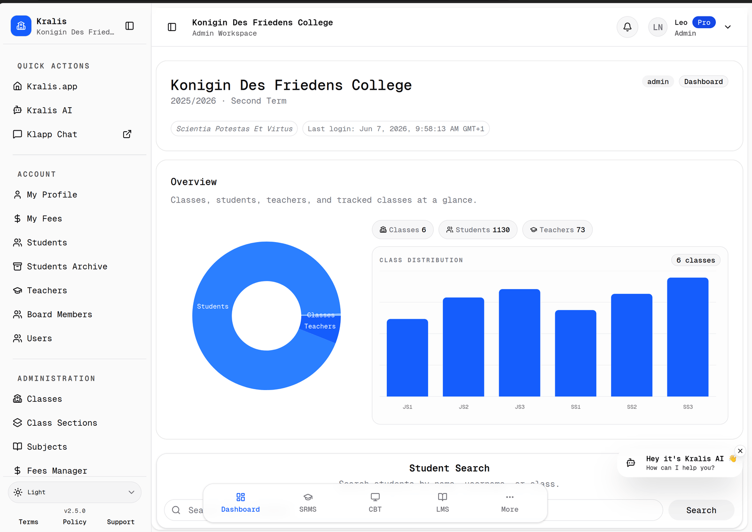
Task: Click the Class Sections layers icon
Action: (17, 423)
